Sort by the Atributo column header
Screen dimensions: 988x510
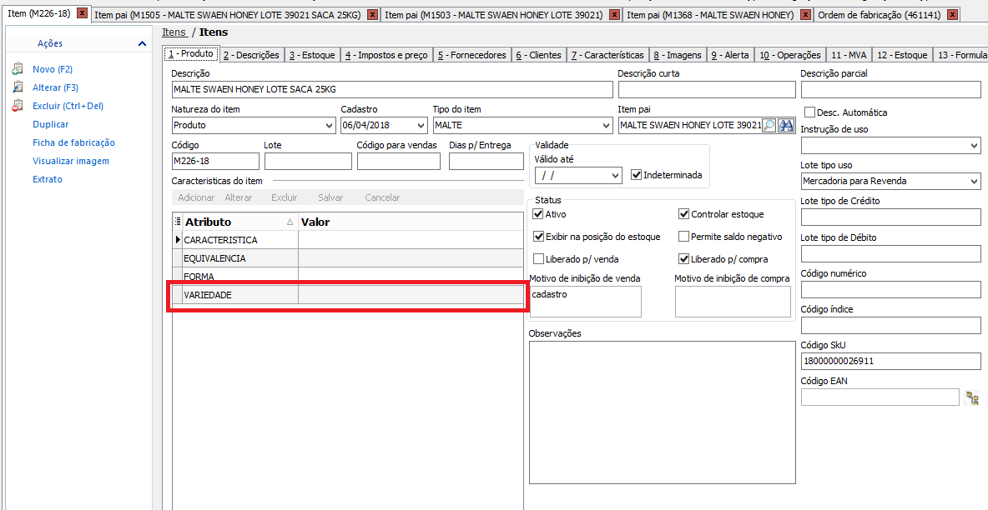pyautogui.click(x=240, y=222)
